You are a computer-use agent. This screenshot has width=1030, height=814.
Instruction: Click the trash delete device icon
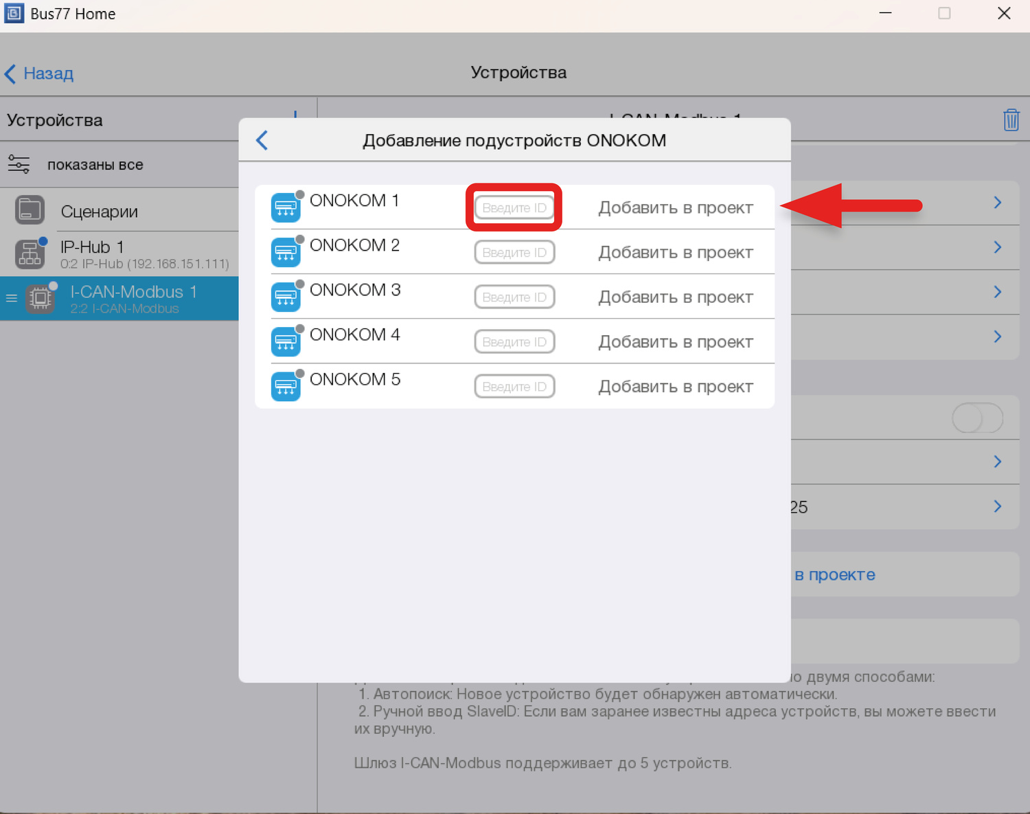pyautogui.click(x=1011, y=120)
